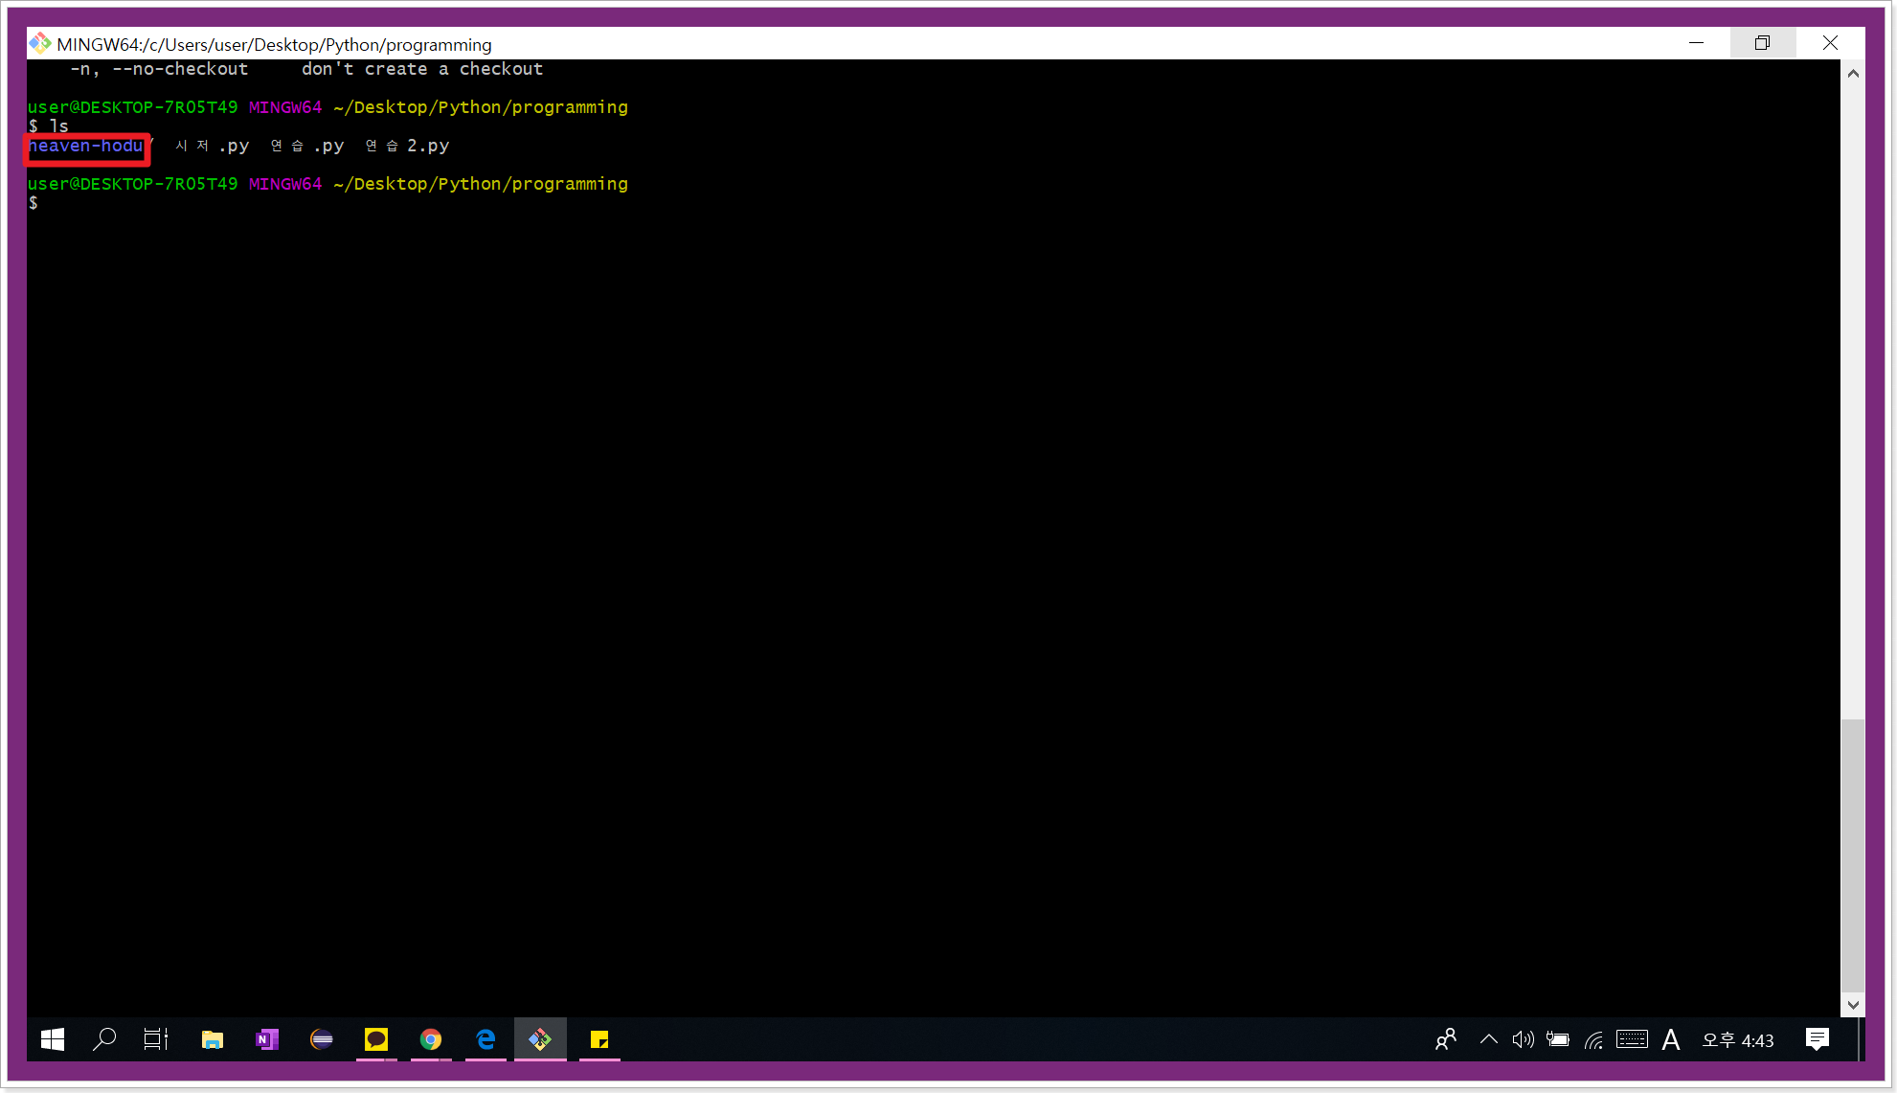
Task: Open Microsoft Edge from taskbar
Action: (x=486, y=1039)
